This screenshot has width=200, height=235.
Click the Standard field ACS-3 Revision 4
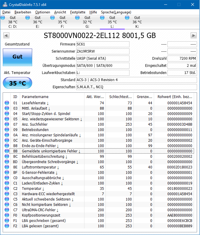pyautogui.click(x=137, y=80)
